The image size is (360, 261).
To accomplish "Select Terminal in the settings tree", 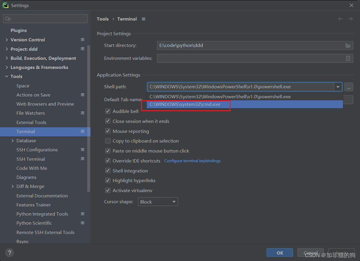I will click(45, 131).
